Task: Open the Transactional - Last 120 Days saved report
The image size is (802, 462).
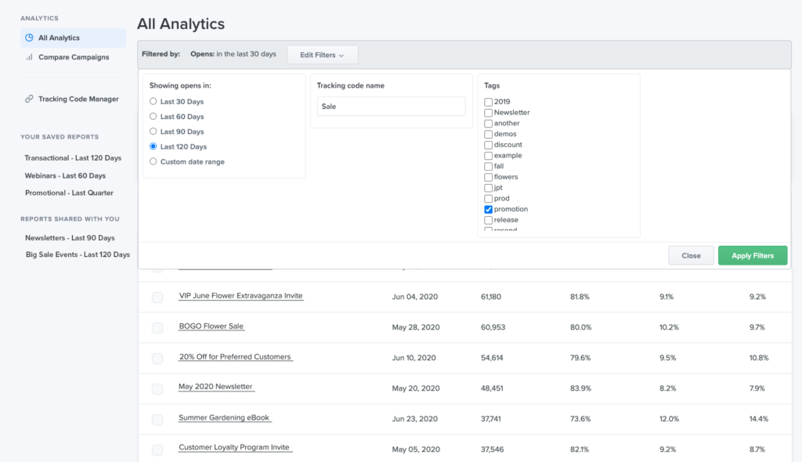Action: coord(71,157)
